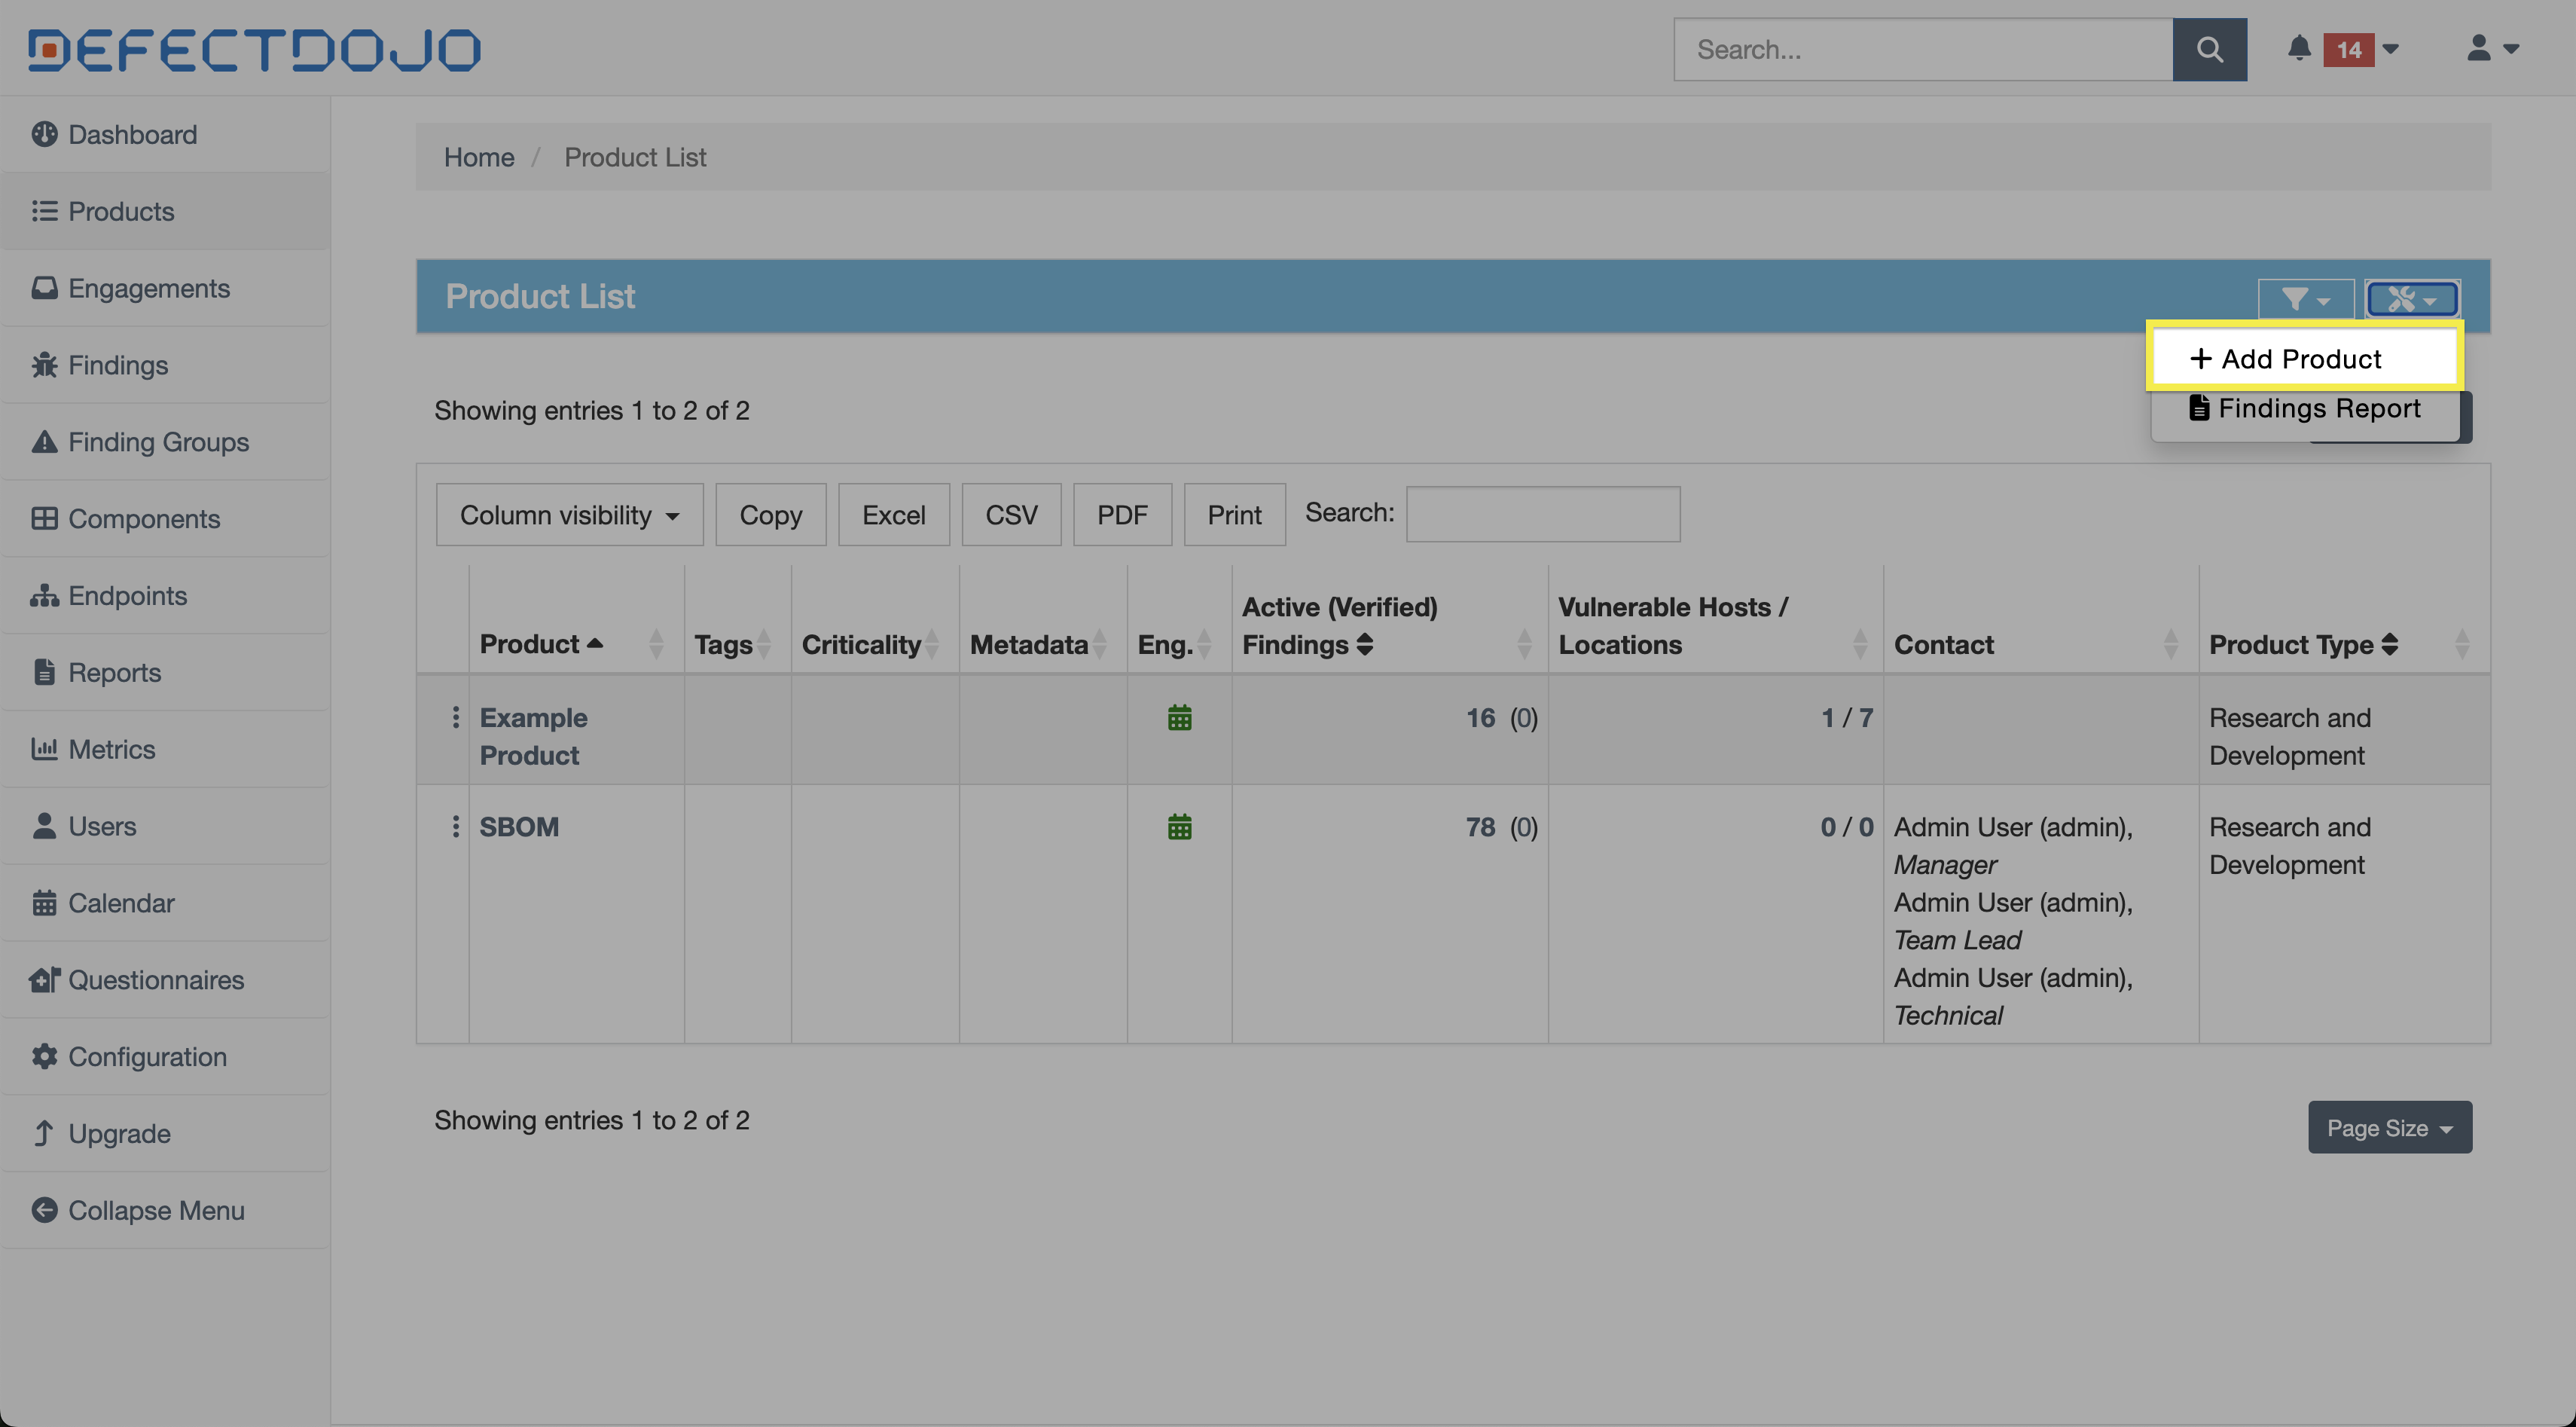
Task: Open the filter funnel dropdown
Action: [x=2306, y=298]
